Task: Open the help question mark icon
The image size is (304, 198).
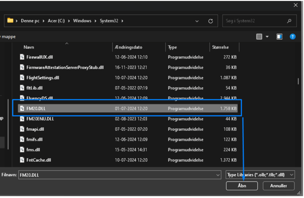Action: pos(293,37)
